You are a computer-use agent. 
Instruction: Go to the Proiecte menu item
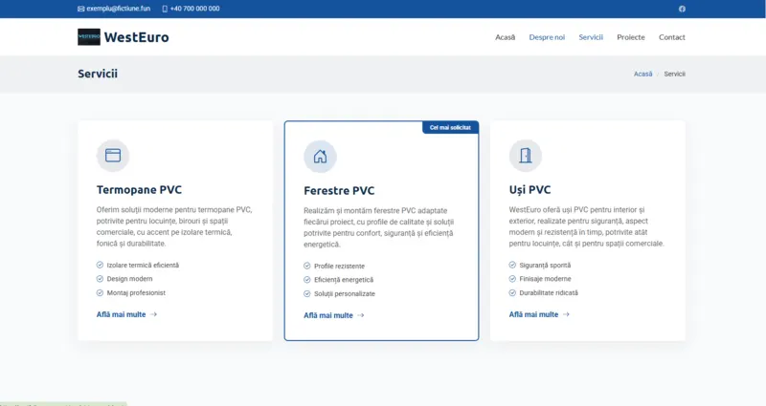[631, 37]
